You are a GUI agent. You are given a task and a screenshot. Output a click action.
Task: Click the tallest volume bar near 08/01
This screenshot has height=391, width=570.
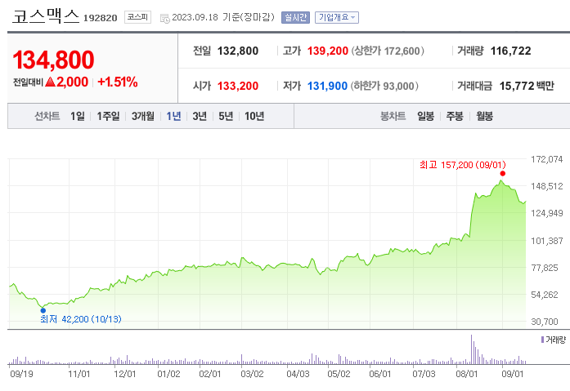tap(472, 349)
